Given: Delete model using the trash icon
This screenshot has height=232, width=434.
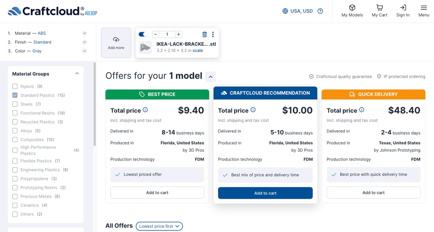Looking at the screenshot, I should coord(204,34).
